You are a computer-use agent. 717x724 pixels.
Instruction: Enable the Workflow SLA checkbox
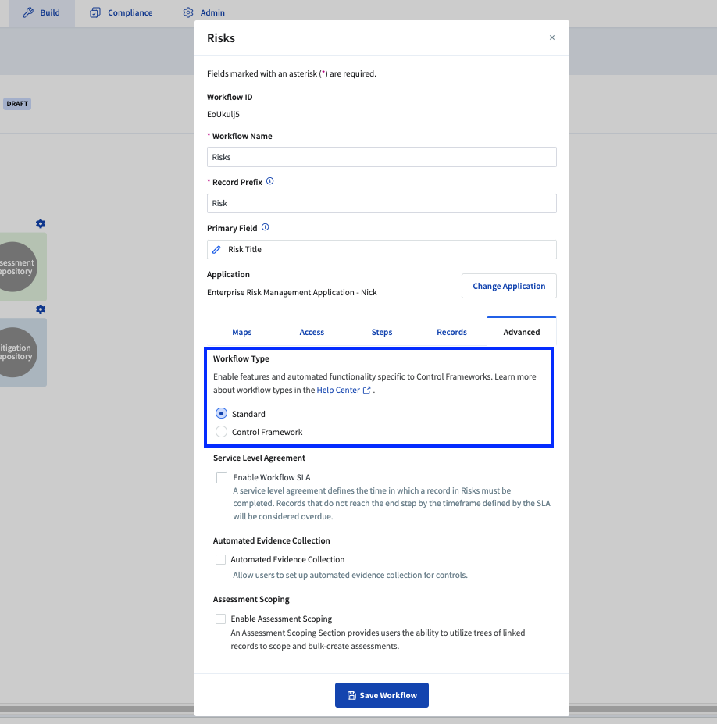(x=221, y=477)
